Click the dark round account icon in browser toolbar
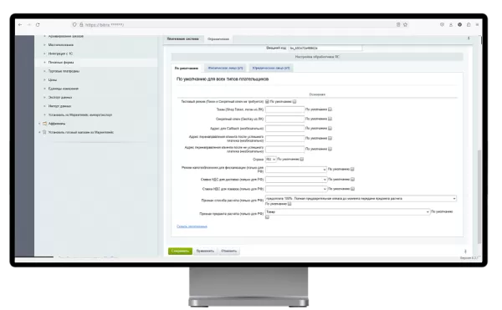The height and width of the screenshot is (310, 502). (x=459, y=24)
